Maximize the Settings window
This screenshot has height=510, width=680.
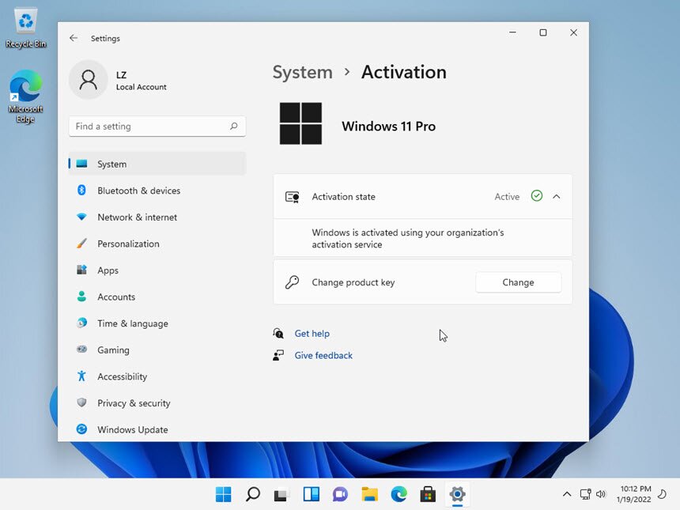click(x=543, y=32)
